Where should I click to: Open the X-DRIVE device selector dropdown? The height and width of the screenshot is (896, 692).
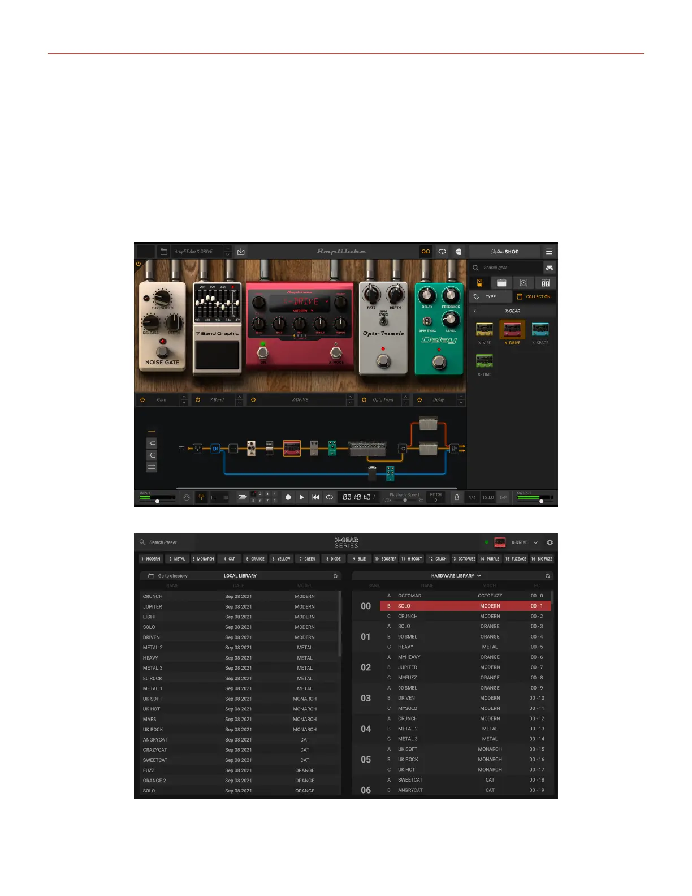[535, 542]
